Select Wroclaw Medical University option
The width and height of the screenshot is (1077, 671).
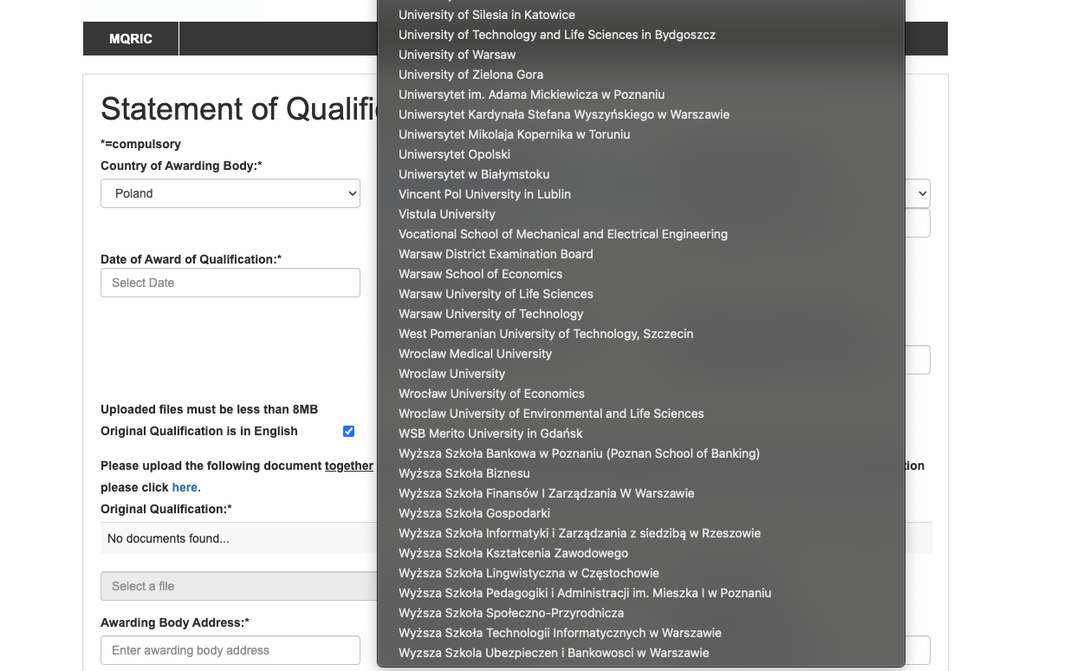click(641, 354)
